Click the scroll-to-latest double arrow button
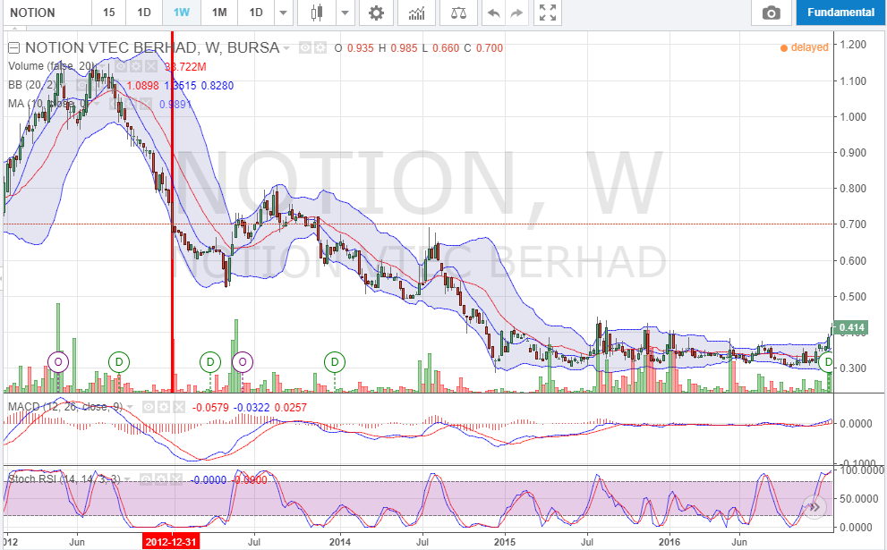Image resolution: width=887 pixels, height=550 pixels. (x=814, y=506)
